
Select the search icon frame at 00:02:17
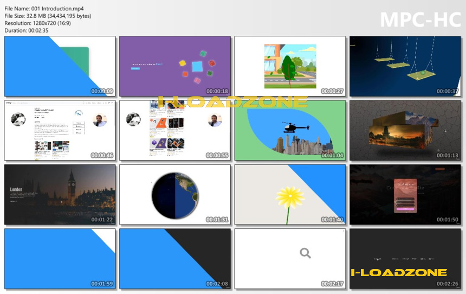(290, 259)
